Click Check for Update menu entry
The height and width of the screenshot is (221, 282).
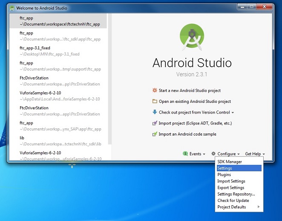pos(233,201)
